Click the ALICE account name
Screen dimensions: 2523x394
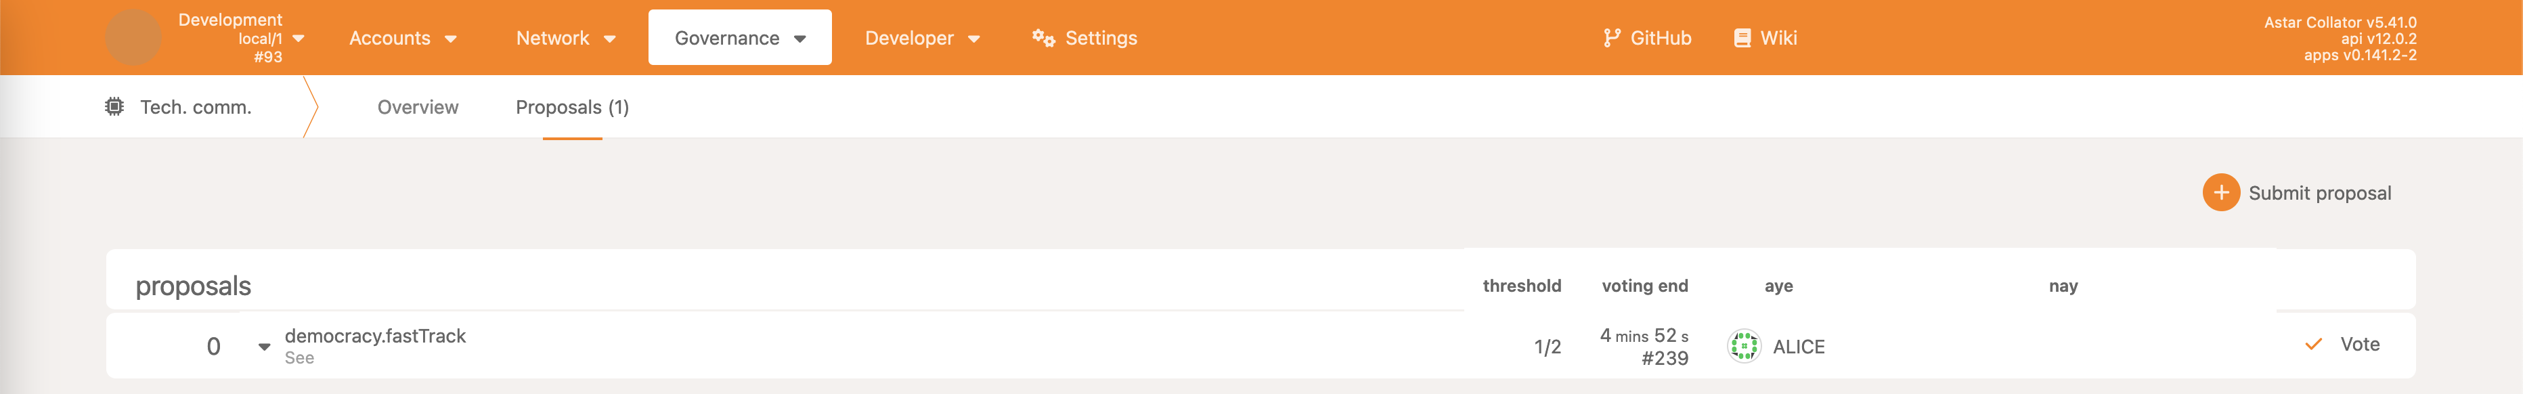click(1798, 347)
